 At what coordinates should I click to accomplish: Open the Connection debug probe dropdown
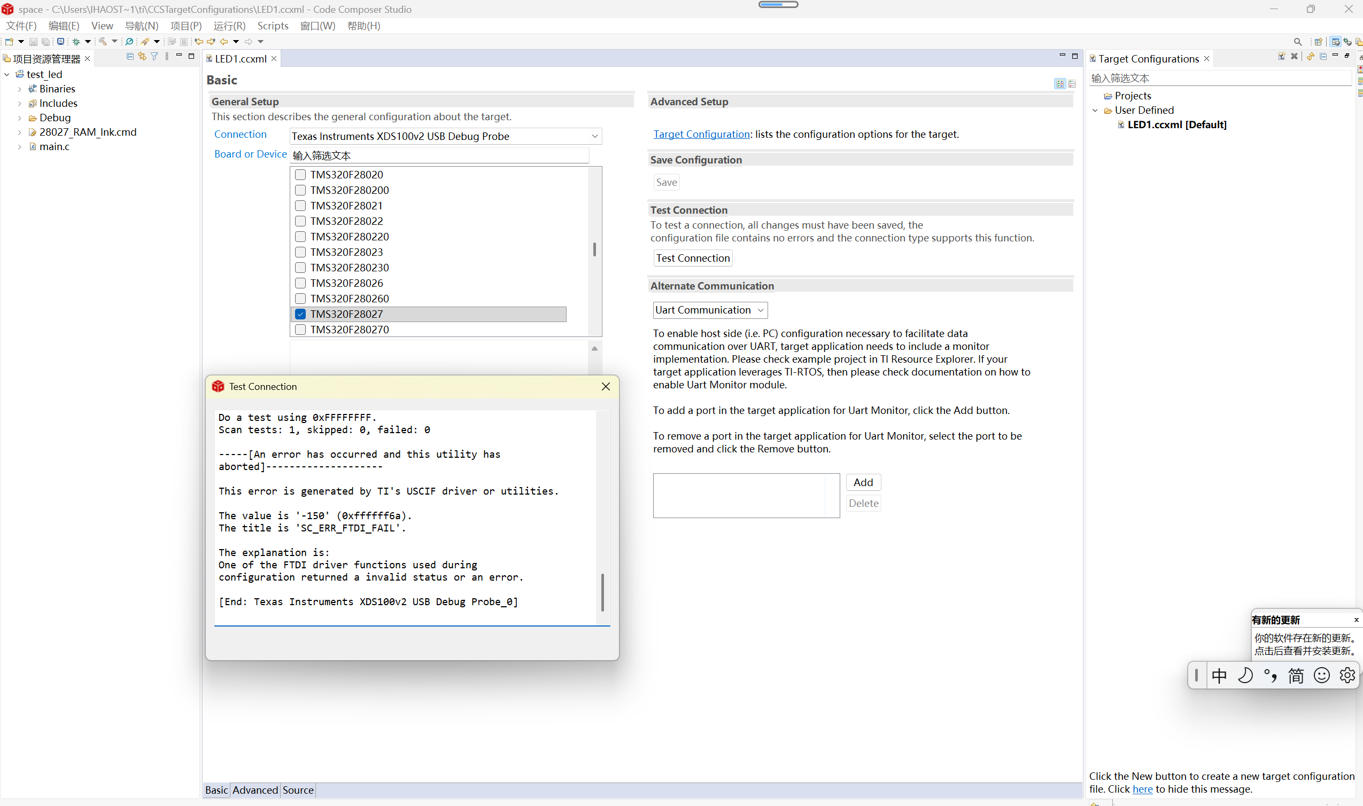[x=594, y=136]
